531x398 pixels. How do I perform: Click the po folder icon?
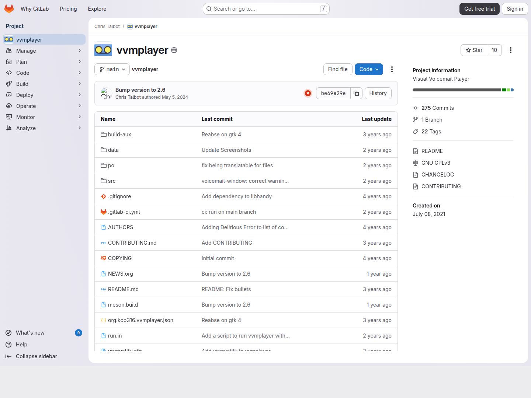[x=104, y=165]
